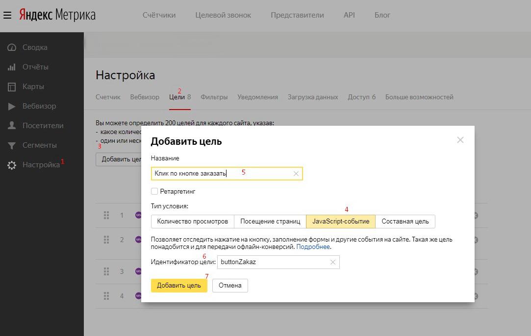
Task: Clear the Название field with X
Action: pos(296,174)
